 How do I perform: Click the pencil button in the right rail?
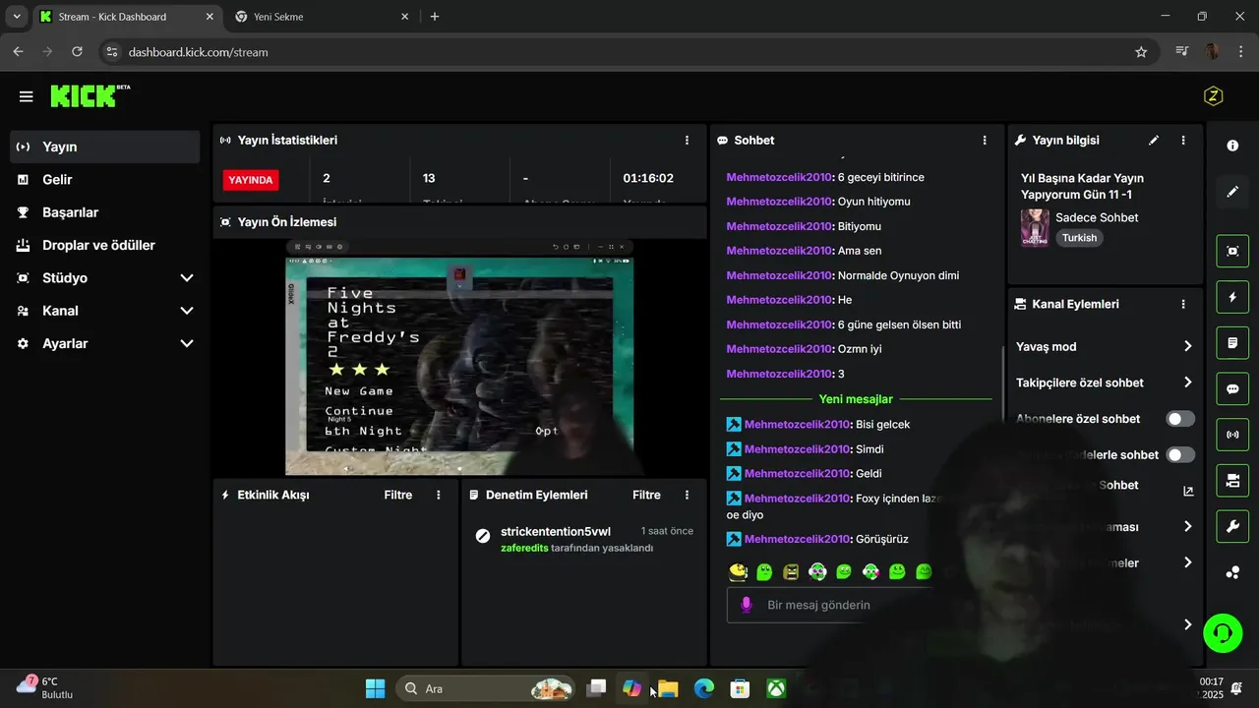pyautogui.click(x=1232, y=192)
